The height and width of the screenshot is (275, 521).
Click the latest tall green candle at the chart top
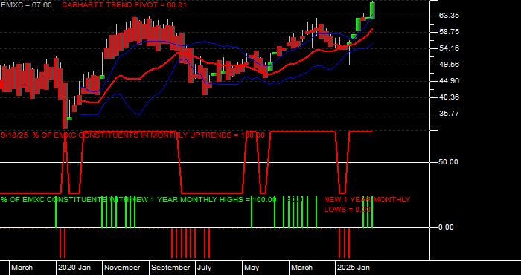[x=372, y=10]
